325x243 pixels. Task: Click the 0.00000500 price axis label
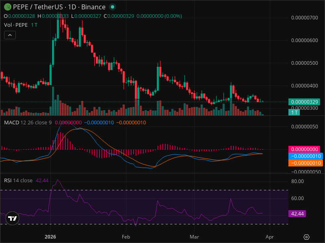tap(304, 63)
